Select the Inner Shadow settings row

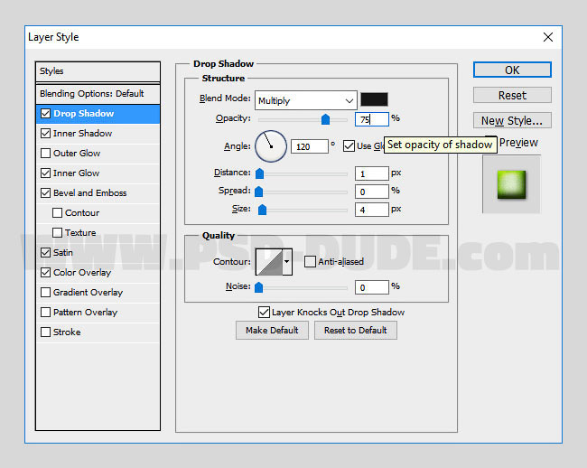pos(98,134)
